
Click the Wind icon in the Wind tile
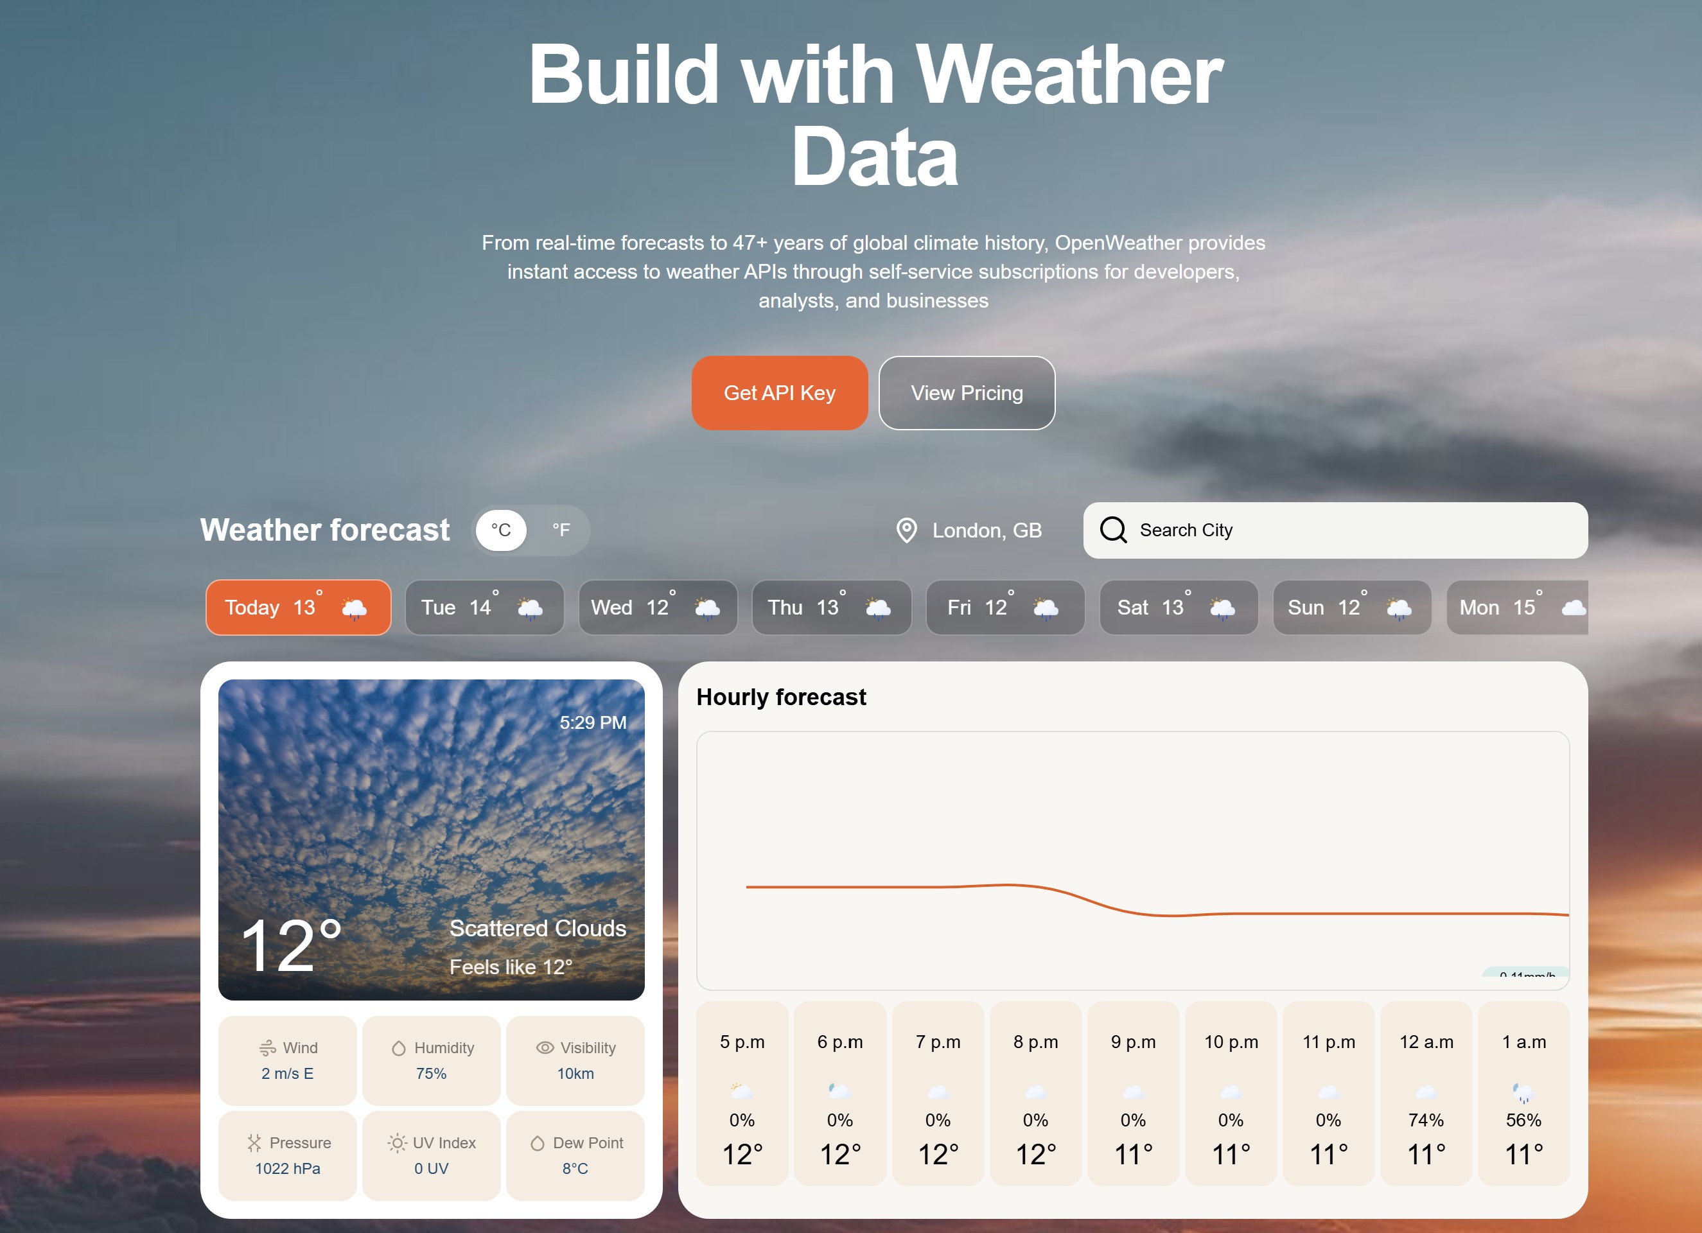[268, 1047]
